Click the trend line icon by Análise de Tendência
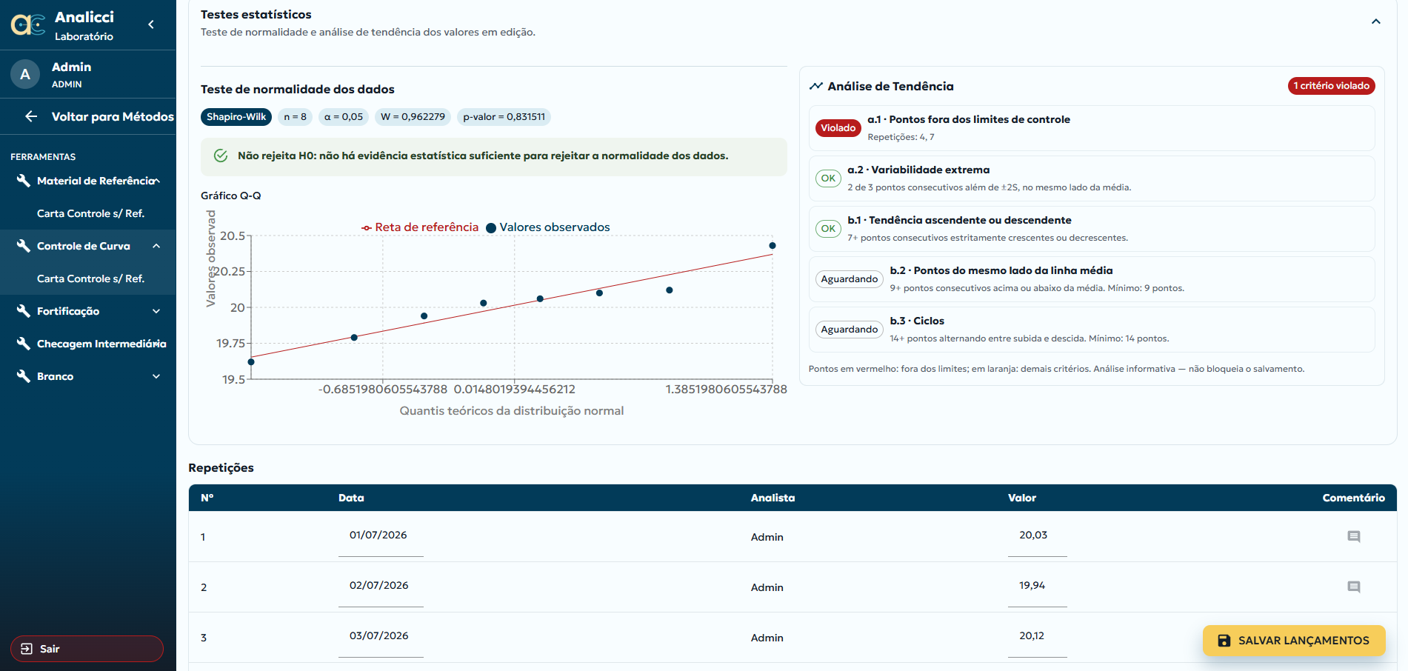The width and height of the screenshot is (1408, 671). tap(816, 86)
